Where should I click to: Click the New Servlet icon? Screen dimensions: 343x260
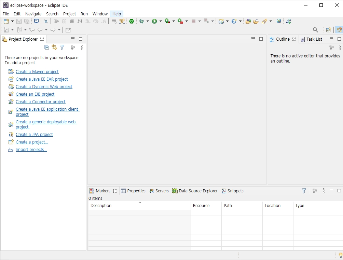coord(234,21)
